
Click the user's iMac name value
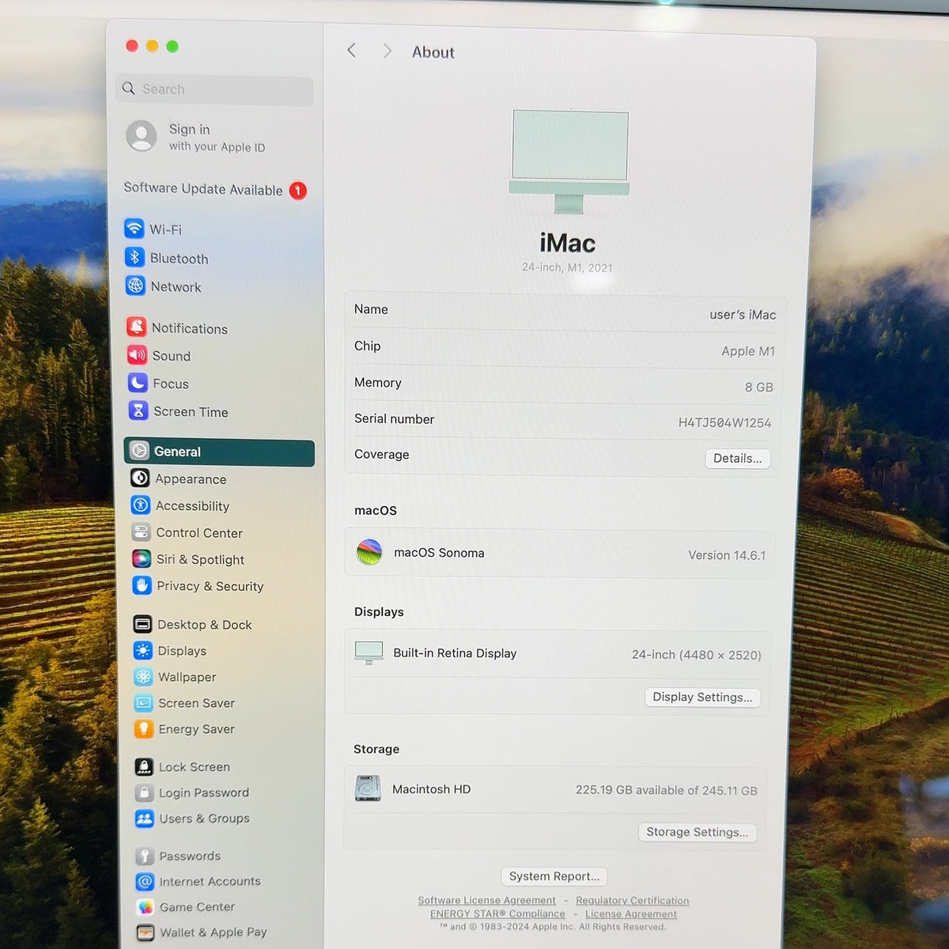[743, 315]
